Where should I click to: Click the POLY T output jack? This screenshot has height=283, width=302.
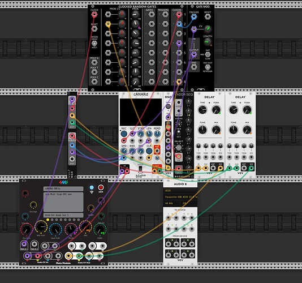click(94, 72)
